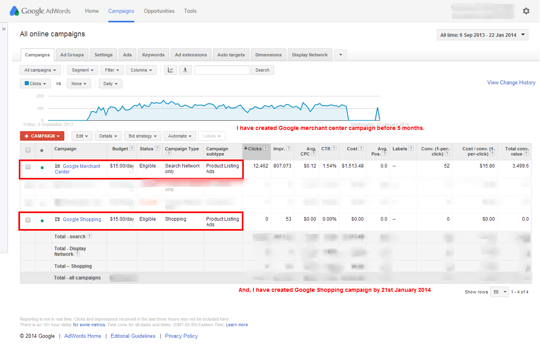
Task: Click the View Change History link
Action: point(511,82)
